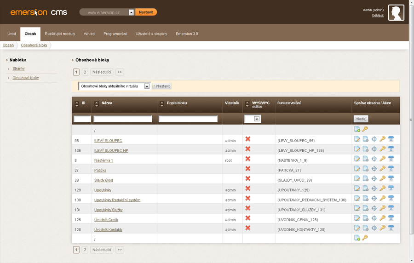
Task: Click the crosshair target icon for Patička
Action: [374, 169]
